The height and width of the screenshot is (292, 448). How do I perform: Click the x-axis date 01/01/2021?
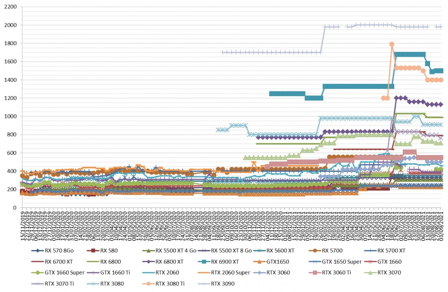tap(286, 226)
